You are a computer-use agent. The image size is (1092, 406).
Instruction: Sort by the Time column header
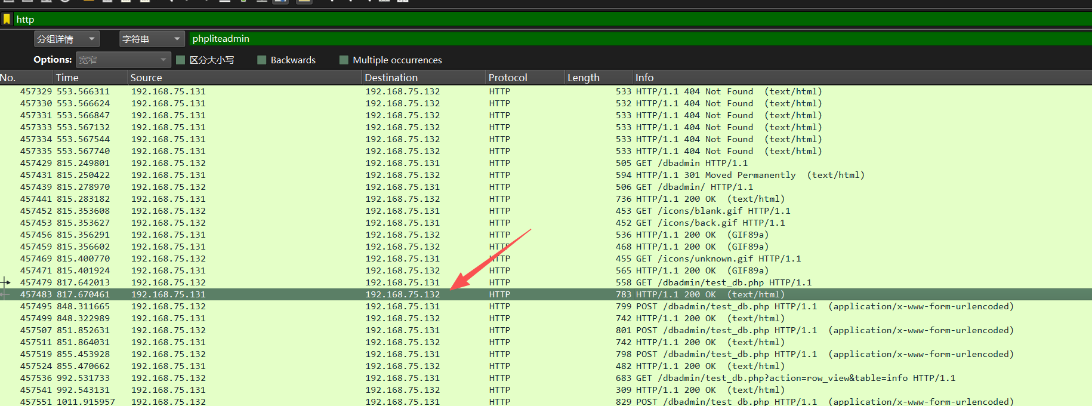(x=91, y=78)
